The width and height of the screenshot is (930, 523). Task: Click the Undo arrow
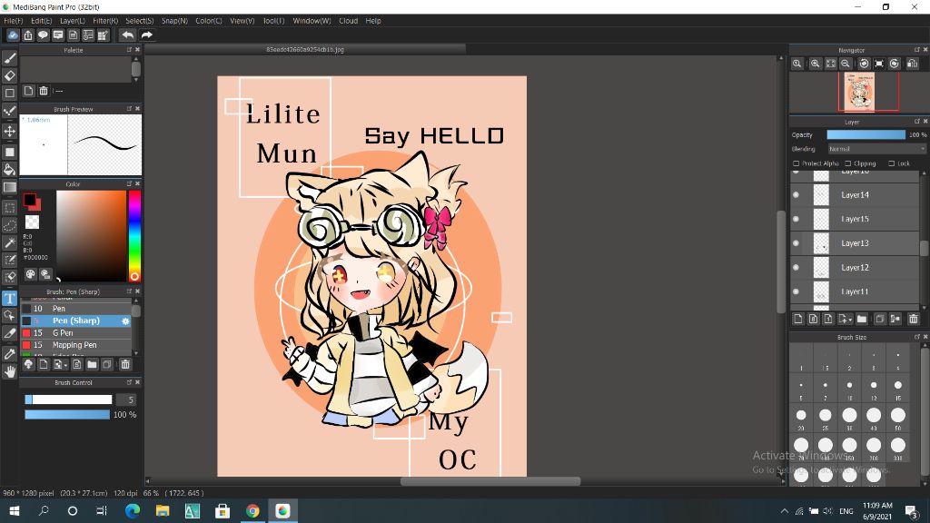click(127, 35)
